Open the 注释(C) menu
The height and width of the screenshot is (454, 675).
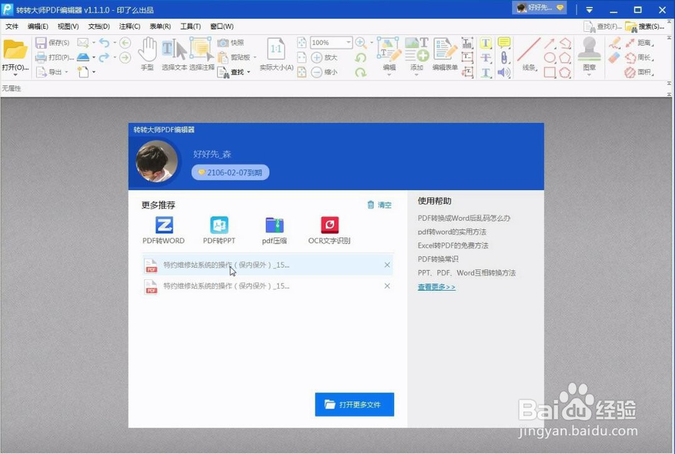point(128,26)
